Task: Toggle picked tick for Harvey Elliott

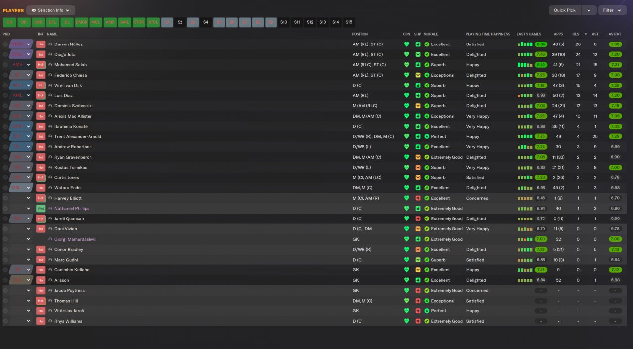Action: tap(5, 198)
